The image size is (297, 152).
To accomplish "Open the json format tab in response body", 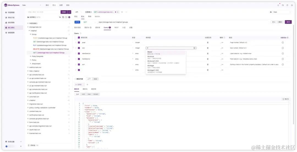I will pos(78,94).
